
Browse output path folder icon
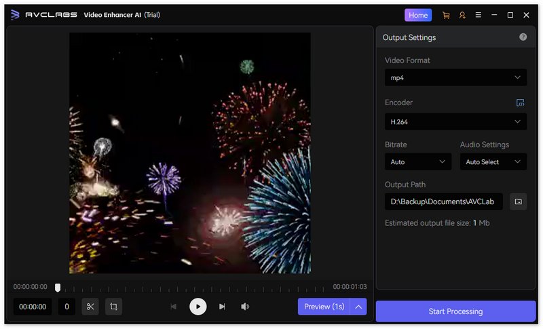[518, 201]
